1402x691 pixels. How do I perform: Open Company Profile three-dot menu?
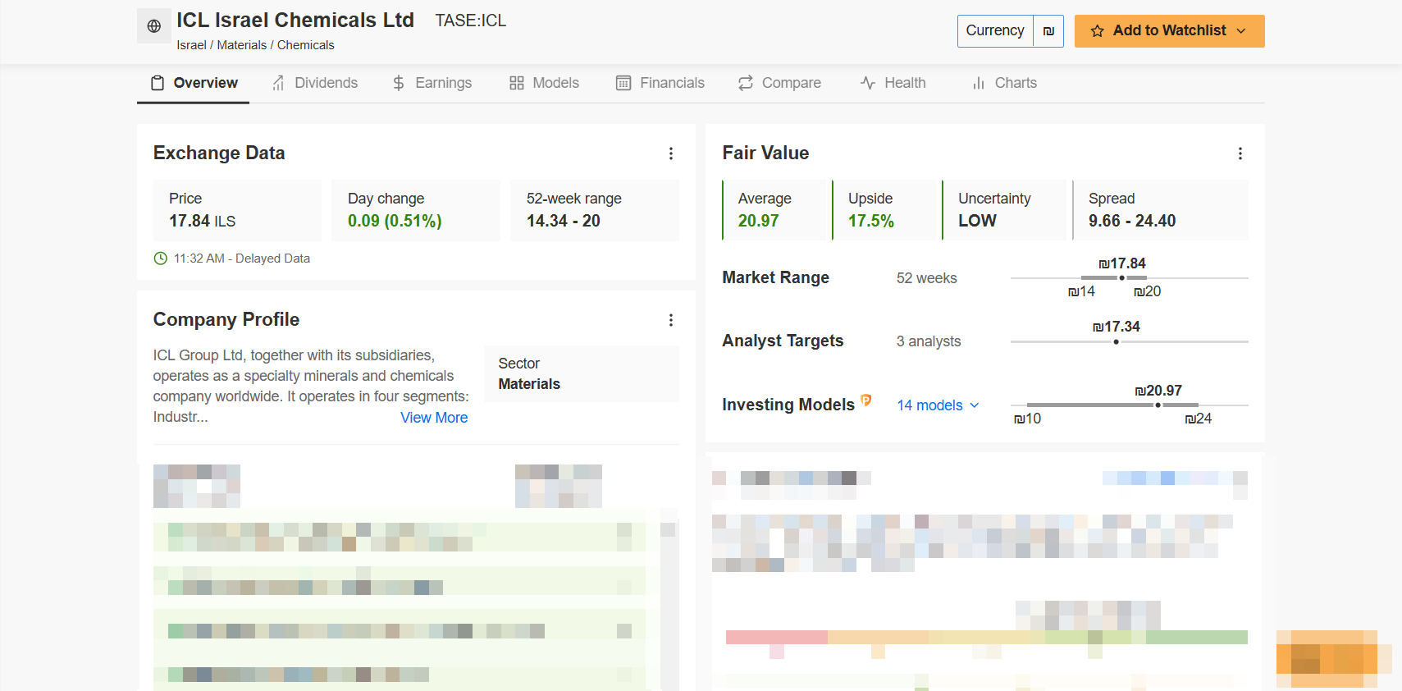pos(671,320)
